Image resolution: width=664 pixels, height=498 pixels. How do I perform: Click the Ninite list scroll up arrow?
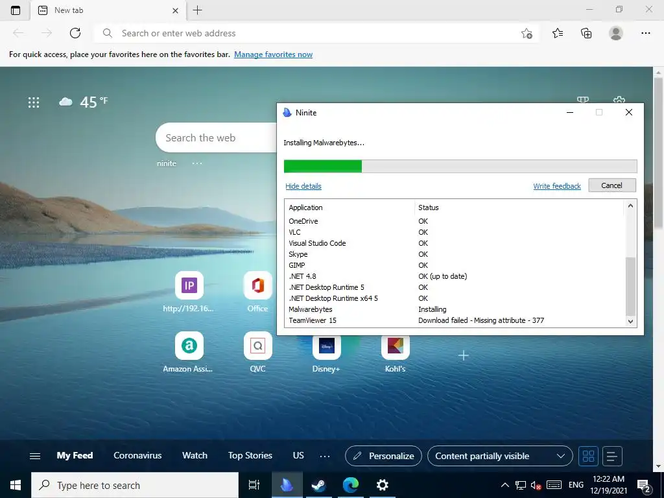click(630, 206)
